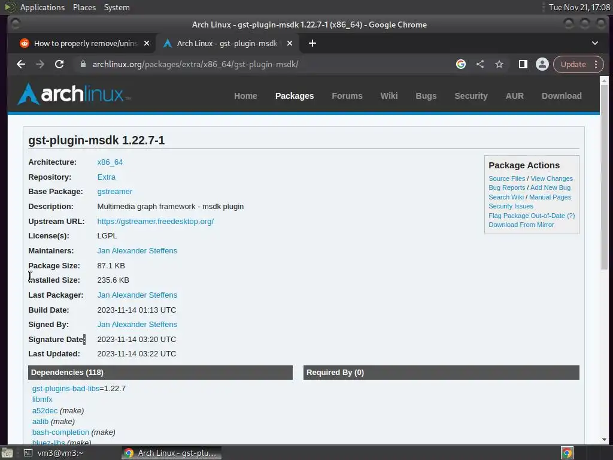Viewport: 613px width, 460px height.
Task: Open the Chrome profile avatar
Action: (x=542, y=64)
